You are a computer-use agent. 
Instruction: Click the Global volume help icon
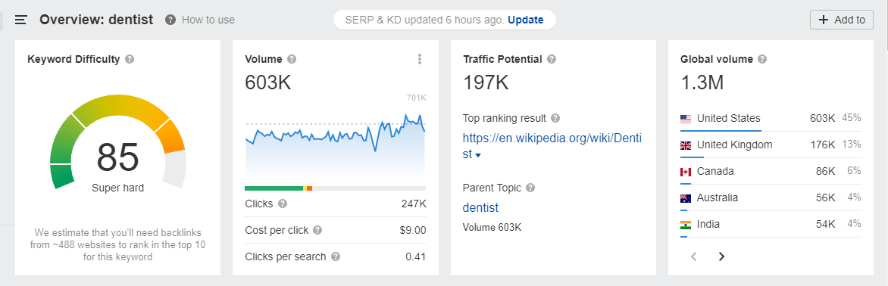click(762, 59)
